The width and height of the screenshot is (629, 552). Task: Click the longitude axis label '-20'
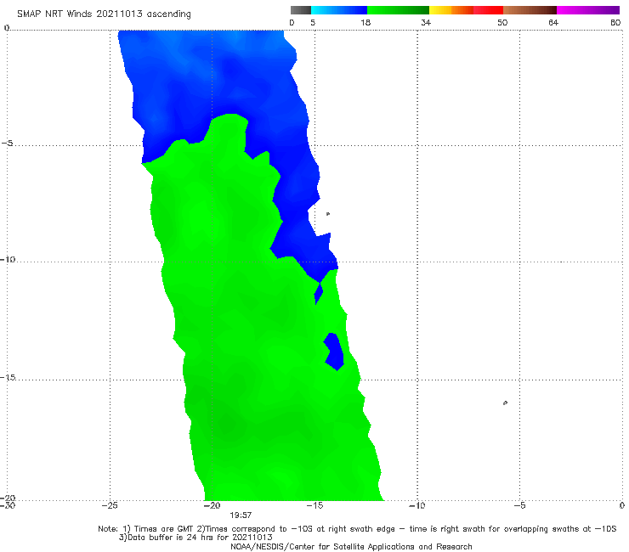click(x=212, y=505)
